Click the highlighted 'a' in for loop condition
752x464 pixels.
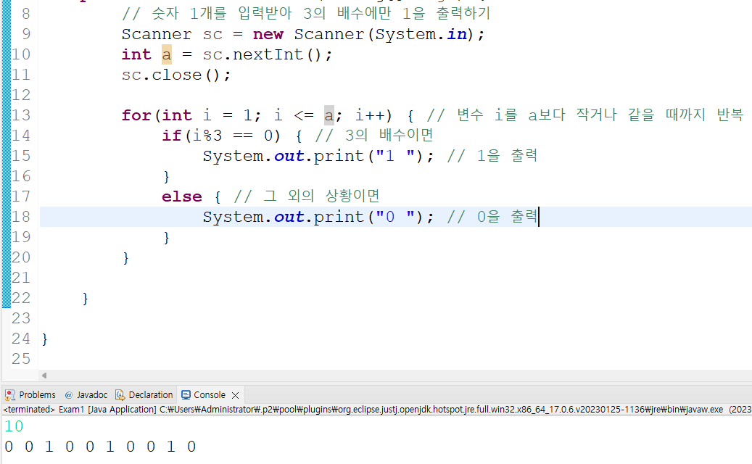pos(329,115)
